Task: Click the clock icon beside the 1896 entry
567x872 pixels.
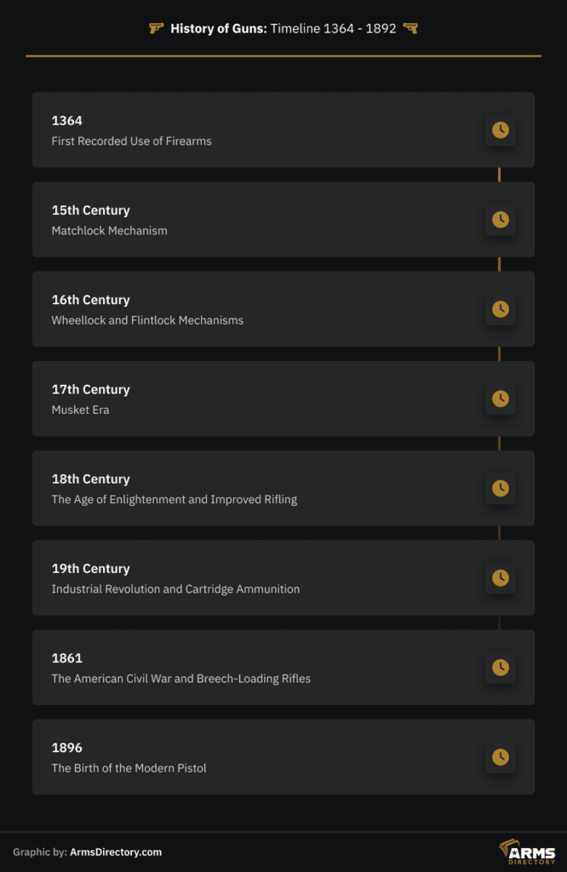Action: [501, 757]
